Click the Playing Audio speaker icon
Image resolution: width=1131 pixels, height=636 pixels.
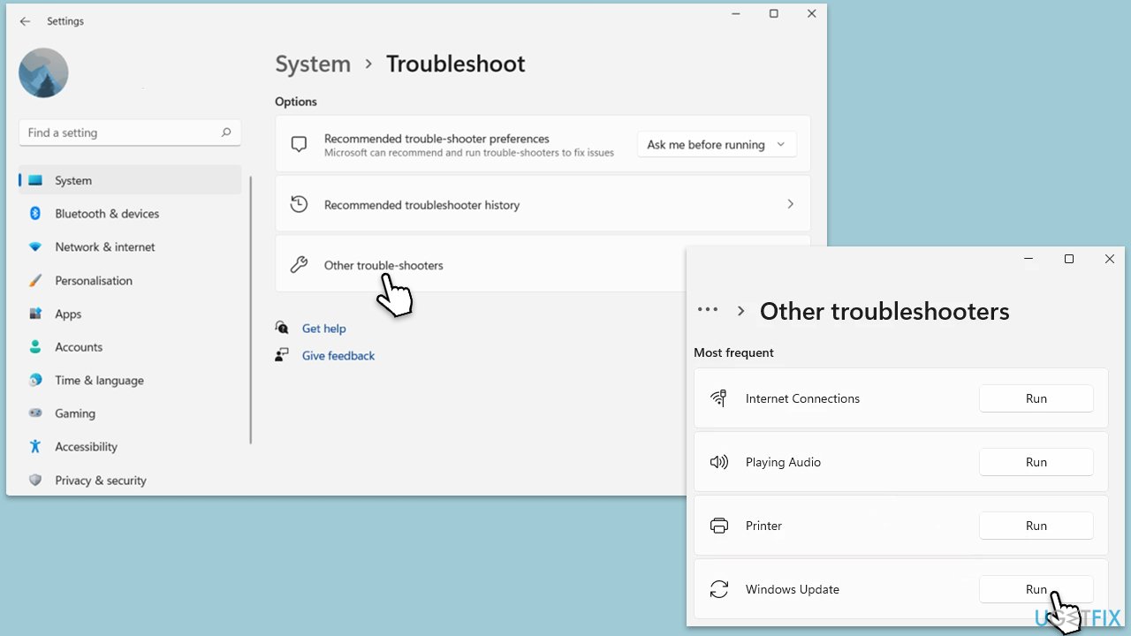(x=719, y=462)
